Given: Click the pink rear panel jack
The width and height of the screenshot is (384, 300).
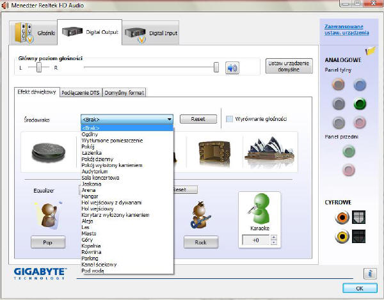Looking at the screenshot, I should tap(360, 122).
